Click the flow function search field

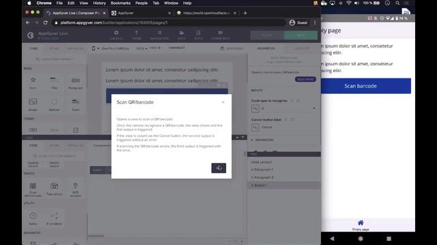(55, 156)
